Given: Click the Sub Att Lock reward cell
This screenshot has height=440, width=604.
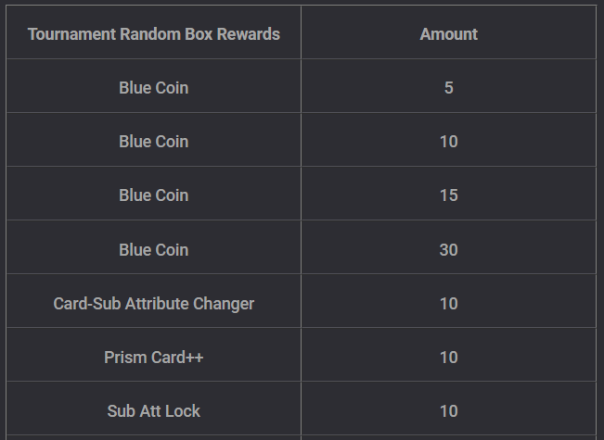Looking at the screenshot, I should [154, 411].
